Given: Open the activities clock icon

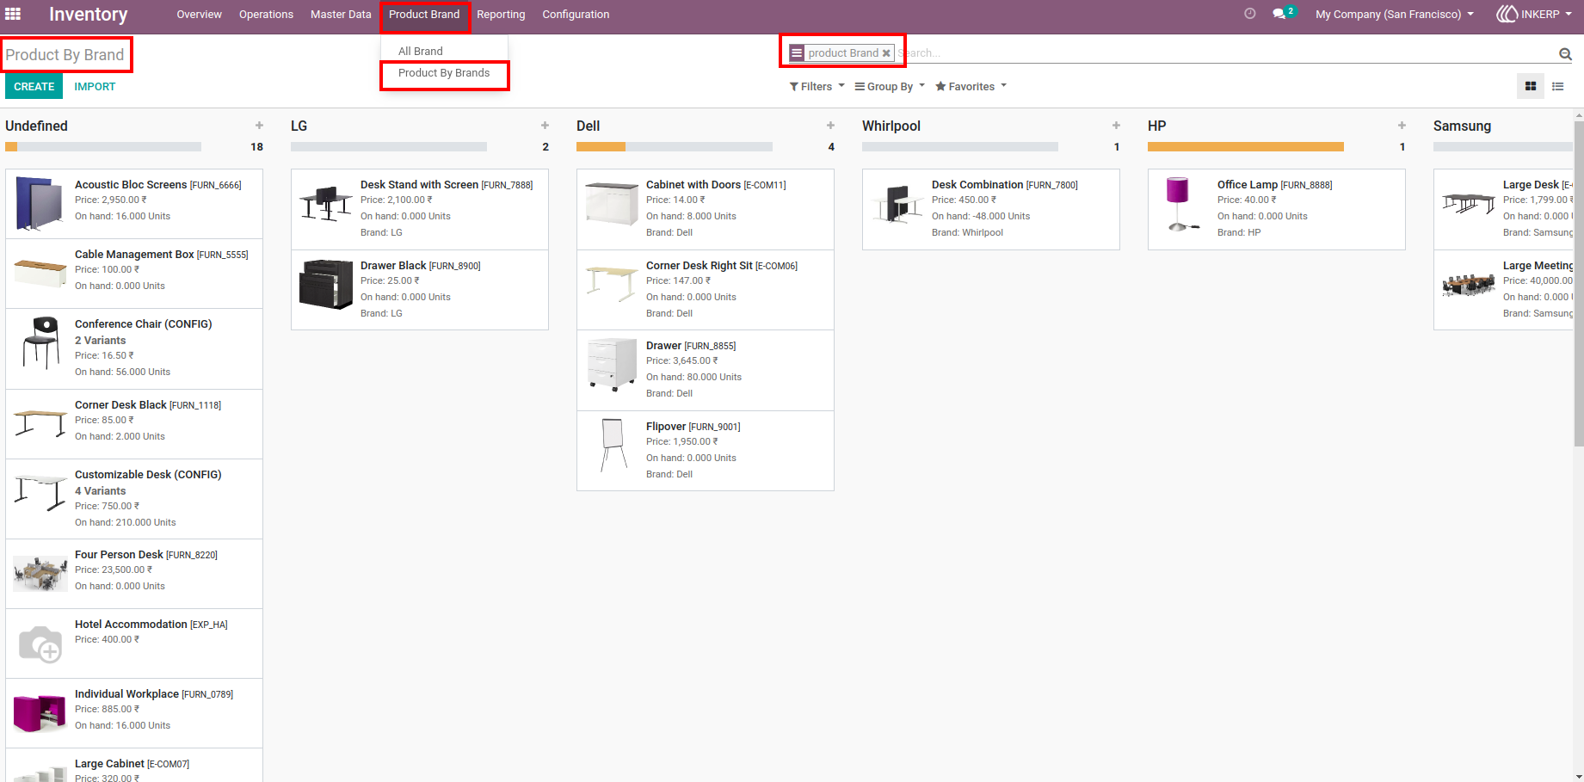Looking at the screenshot, I should [x=1250, y=14].
